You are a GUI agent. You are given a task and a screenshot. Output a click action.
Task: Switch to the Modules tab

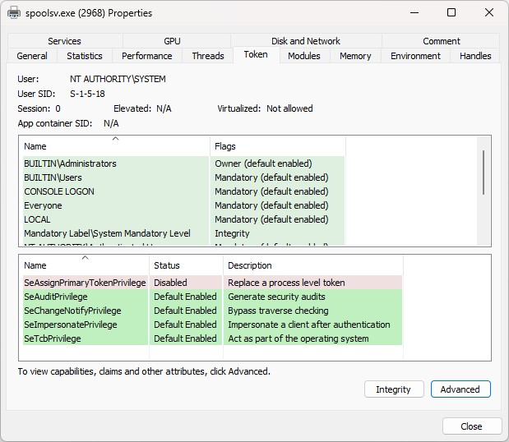[304, 56]
